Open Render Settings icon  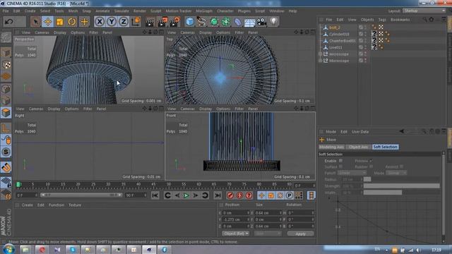click(175, 22)
